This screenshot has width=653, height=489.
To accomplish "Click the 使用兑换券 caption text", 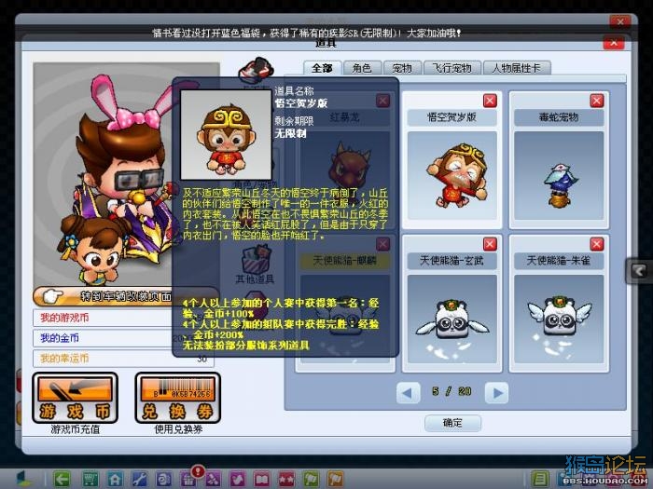I will click(178, 429).
